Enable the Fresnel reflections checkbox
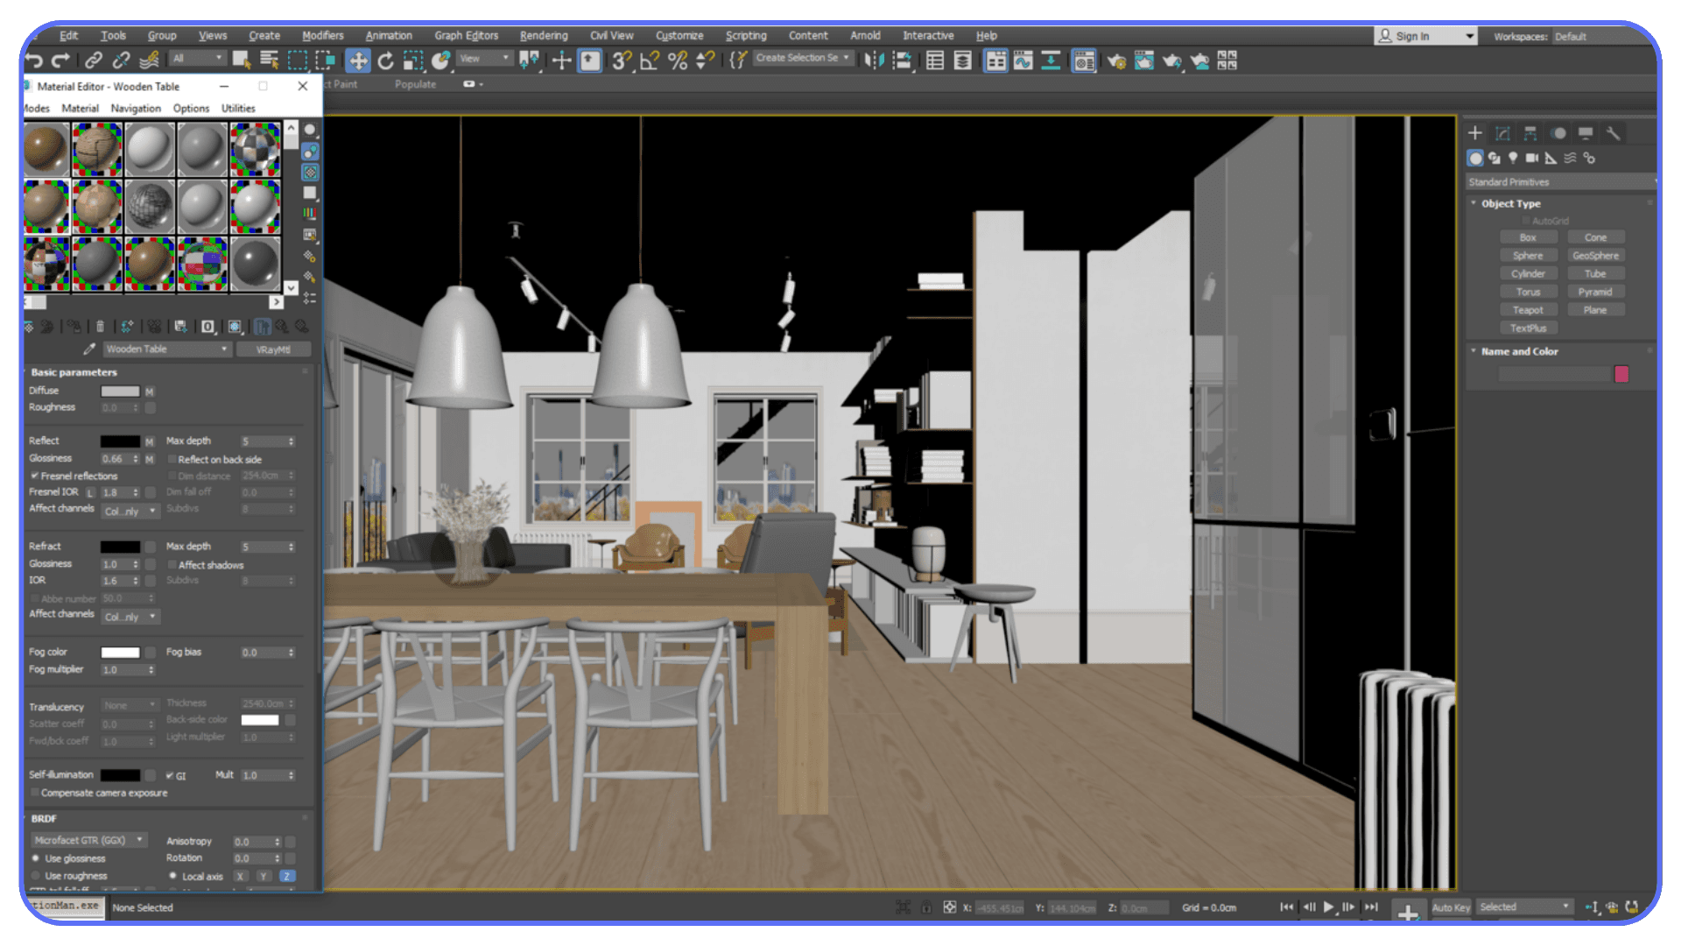 (35, 476)
